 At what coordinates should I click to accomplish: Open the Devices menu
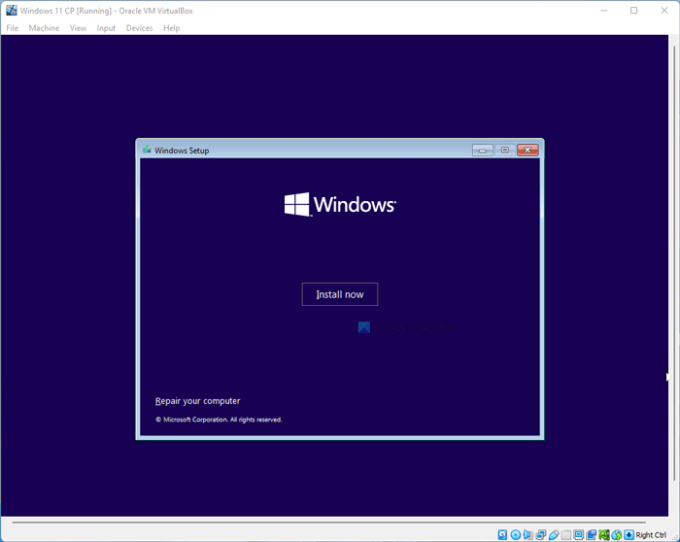click(x=139, y=28)
